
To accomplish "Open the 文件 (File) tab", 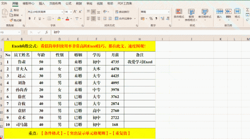I will click(4, 3).
